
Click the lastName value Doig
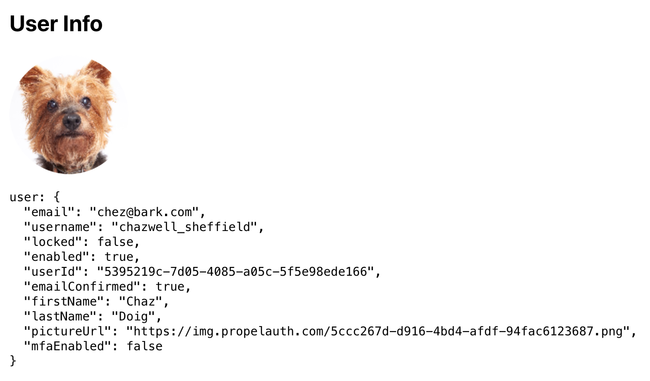[x=133, y=317]
